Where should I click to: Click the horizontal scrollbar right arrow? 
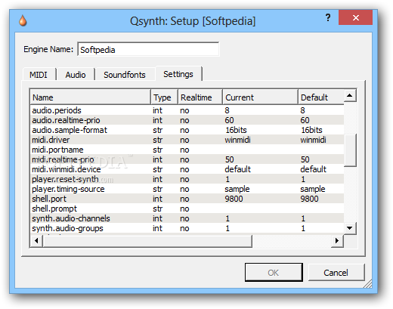click(x=337, y=241)
